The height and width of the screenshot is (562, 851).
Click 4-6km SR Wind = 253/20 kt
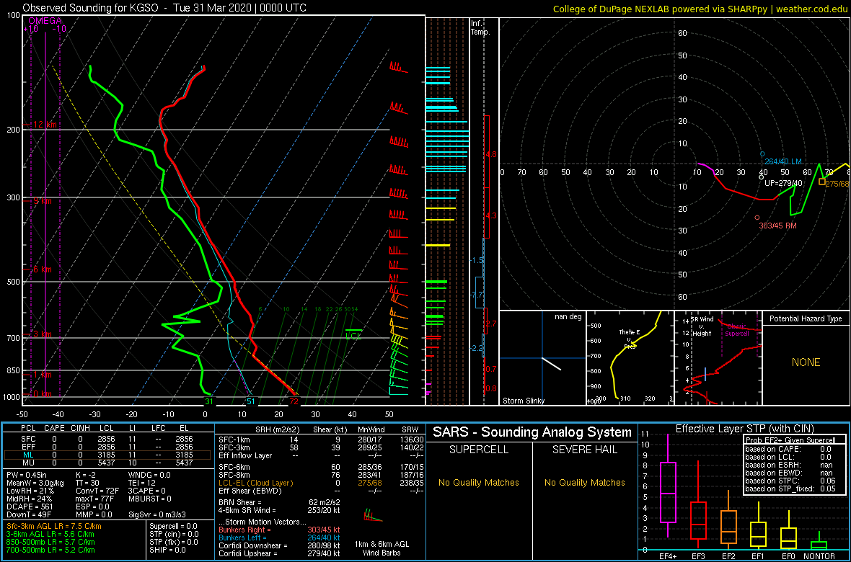point(279,510)
